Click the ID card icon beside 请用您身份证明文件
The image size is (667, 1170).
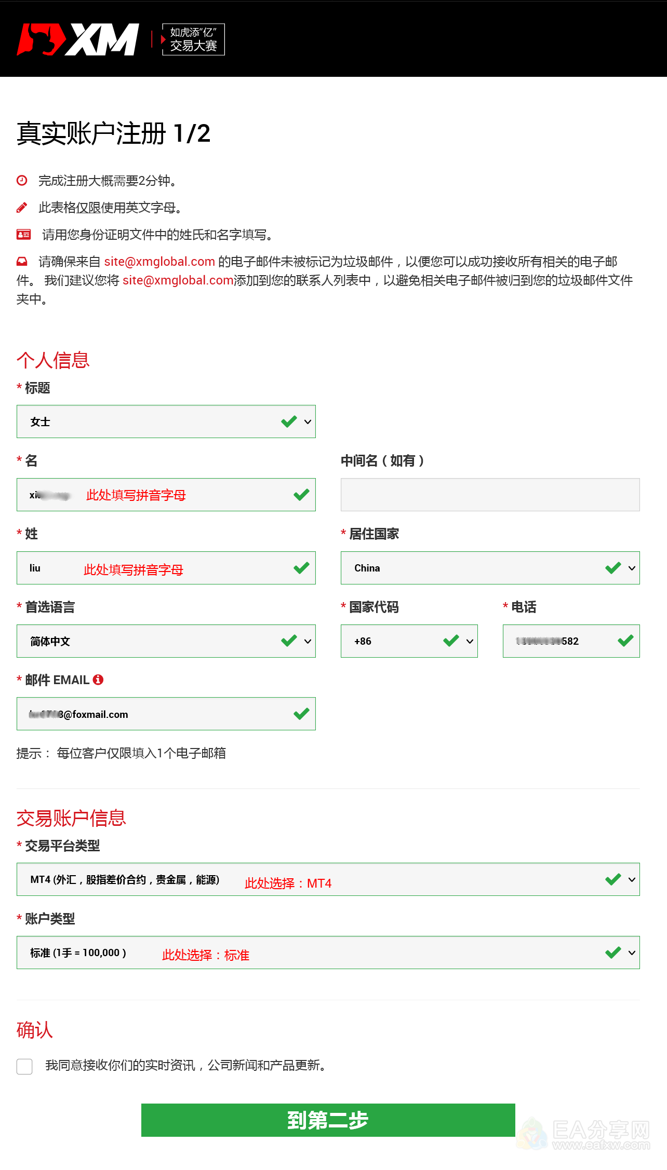pyautogui.click(x=23, y=235)
